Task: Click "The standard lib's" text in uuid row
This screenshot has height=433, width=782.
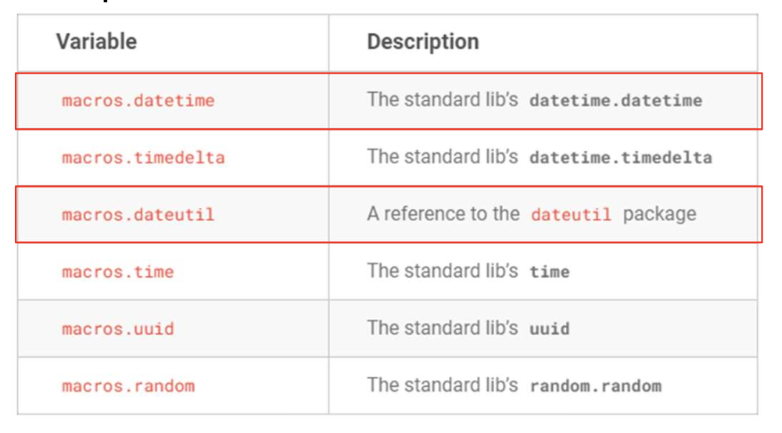Action: click(x=443, y=328)
